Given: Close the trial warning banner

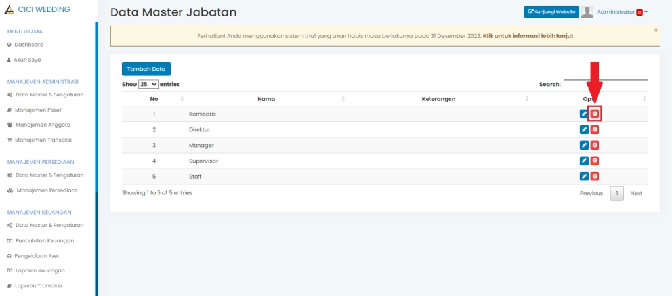Looking at the screenshot, I should (x=656, y=30).
